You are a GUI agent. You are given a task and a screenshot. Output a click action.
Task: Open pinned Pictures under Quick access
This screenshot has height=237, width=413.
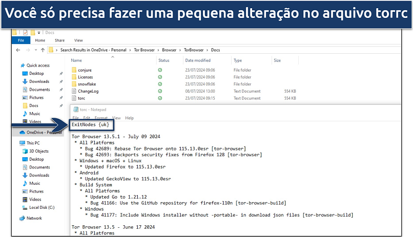tap(36, 98)
